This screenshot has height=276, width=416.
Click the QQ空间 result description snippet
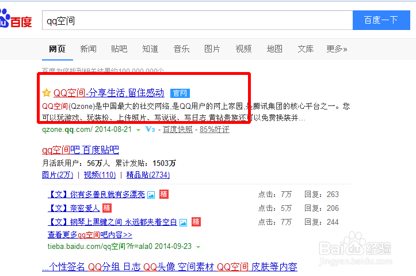tap(196, 112)
